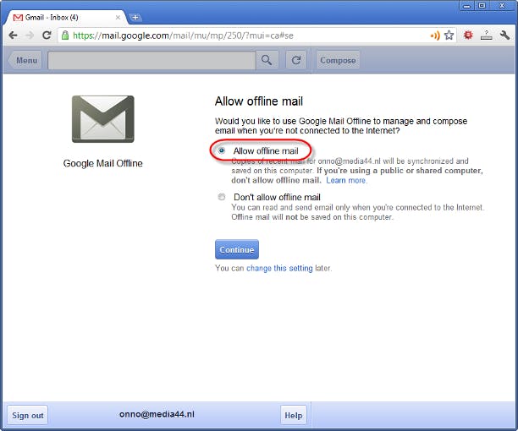Click the Gmail search input field
Image resolution: width=518 pixels, height=431 pixels.
(152, 60)
